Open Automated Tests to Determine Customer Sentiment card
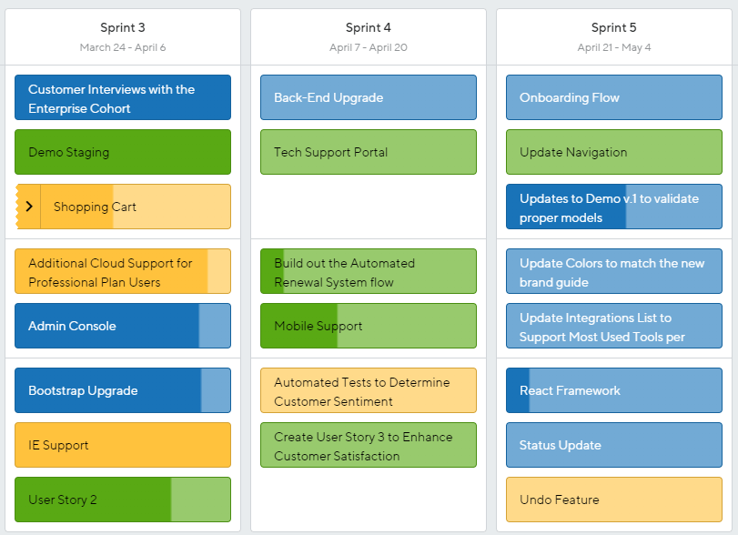This screenshot has height=535, width=738. click(x=369, y=390)
